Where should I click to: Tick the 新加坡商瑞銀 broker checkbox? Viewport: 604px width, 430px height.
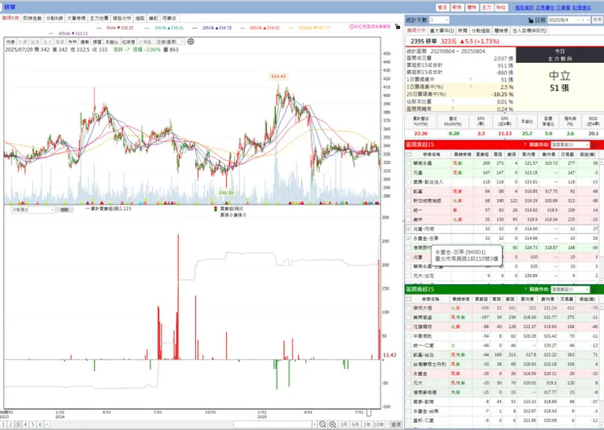pyautogui.click(x=408, y=201)
